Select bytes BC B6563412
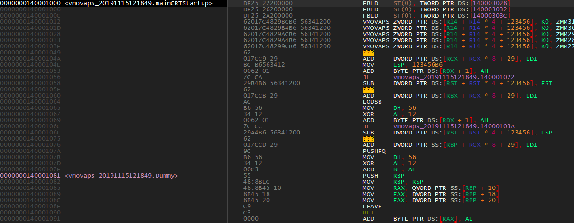 coord(264,65)
